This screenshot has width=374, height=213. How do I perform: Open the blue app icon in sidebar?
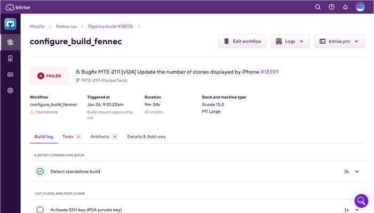pyautogui.click(x=10, y=24)
